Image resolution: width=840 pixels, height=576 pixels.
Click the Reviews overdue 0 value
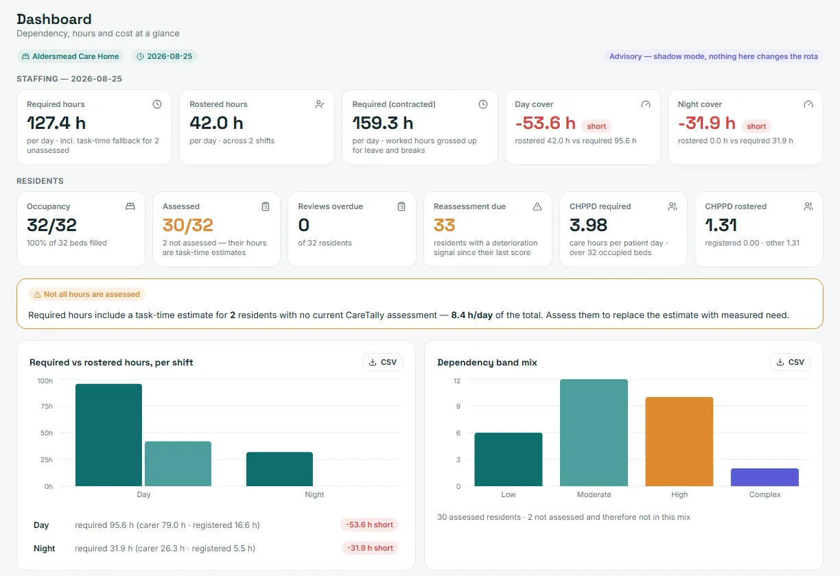click(x=304, y=225)
